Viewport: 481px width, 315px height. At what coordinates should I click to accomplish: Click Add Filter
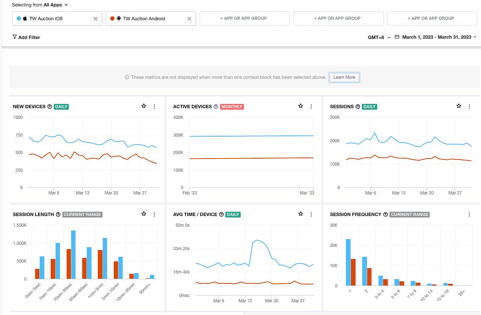pos(26,37)
